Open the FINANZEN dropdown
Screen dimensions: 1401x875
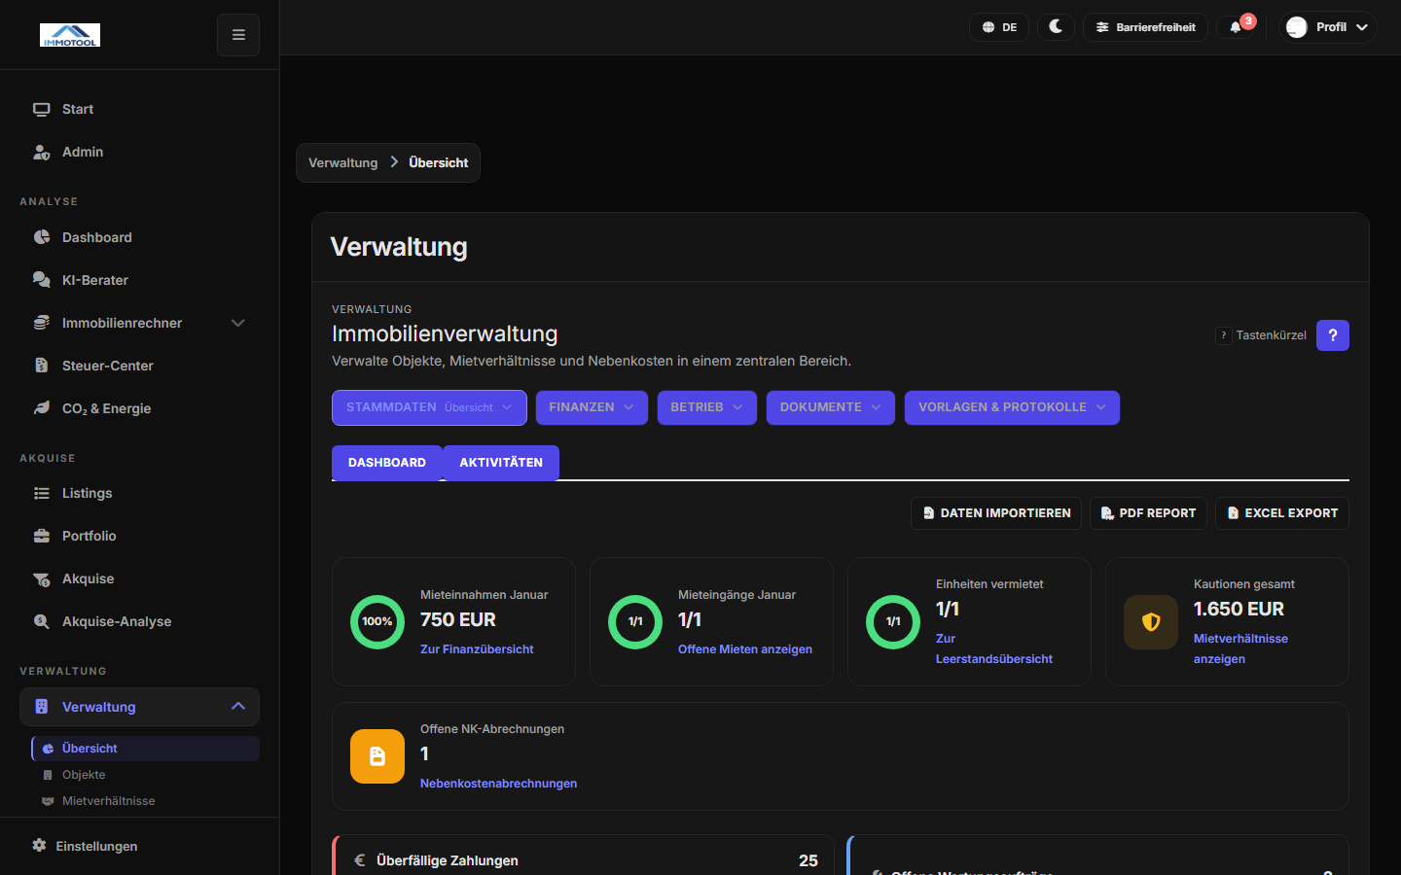click(591, 407)
